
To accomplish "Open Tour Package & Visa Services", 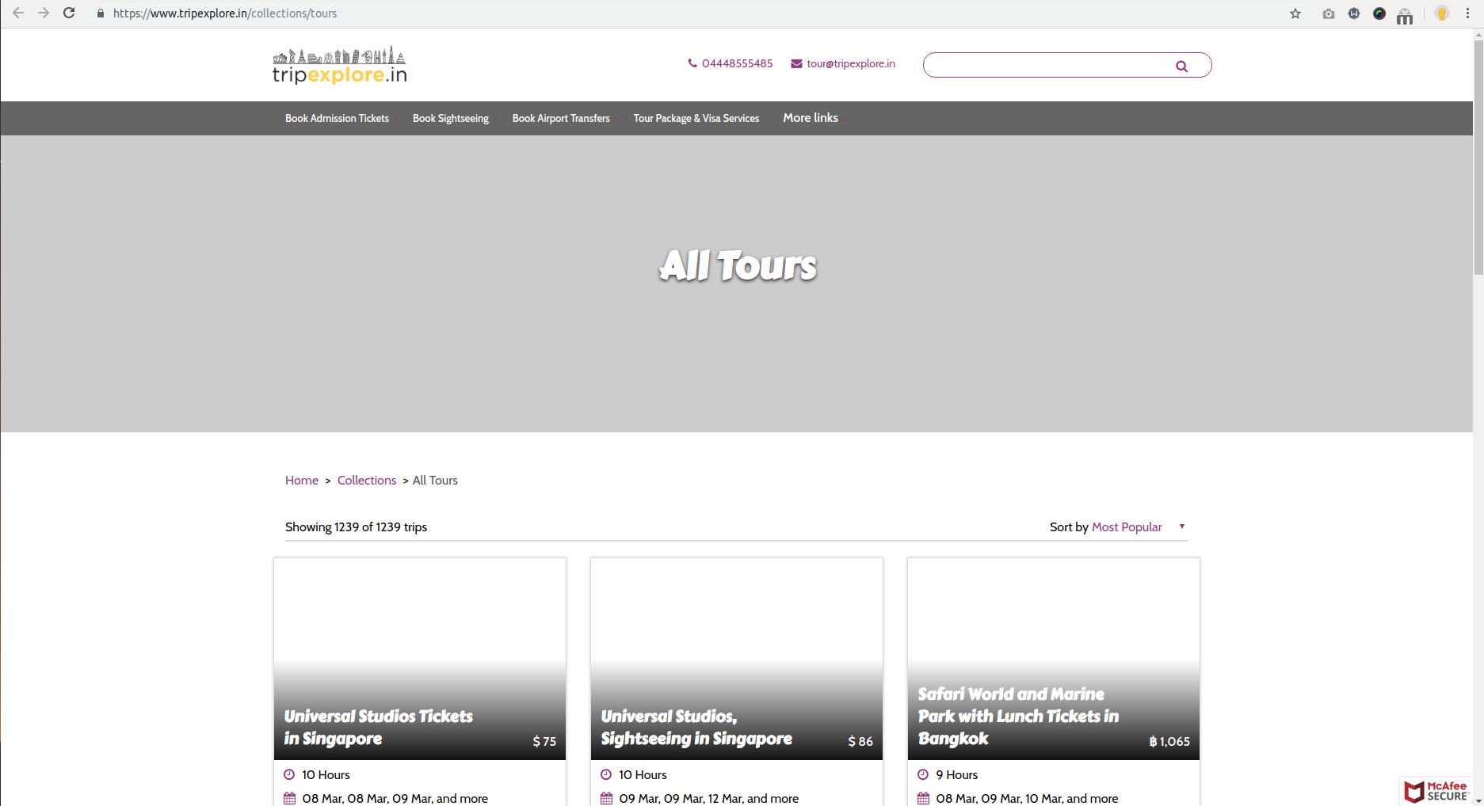I will 696,119.
